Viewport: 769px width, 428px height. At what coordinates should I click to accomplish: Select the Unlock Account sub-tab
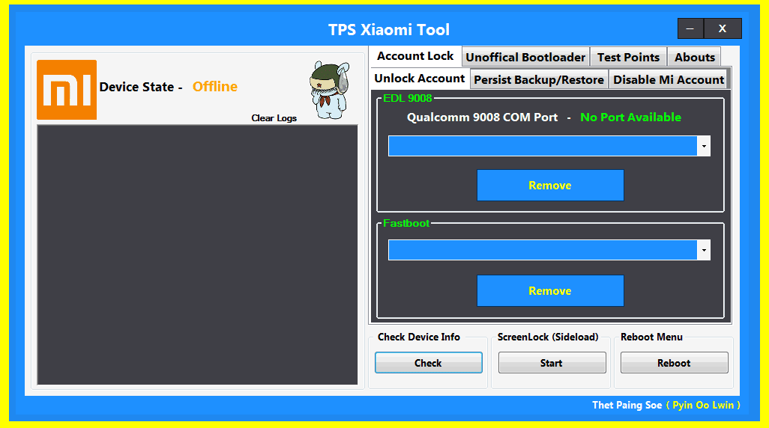click(419, 79)
